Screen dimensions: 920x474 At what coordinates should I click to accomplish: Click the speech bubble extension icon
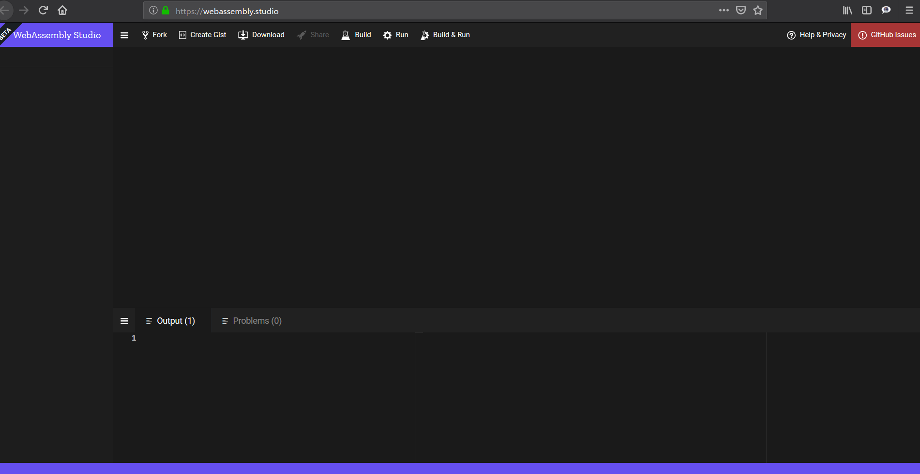tap(886, 10)
